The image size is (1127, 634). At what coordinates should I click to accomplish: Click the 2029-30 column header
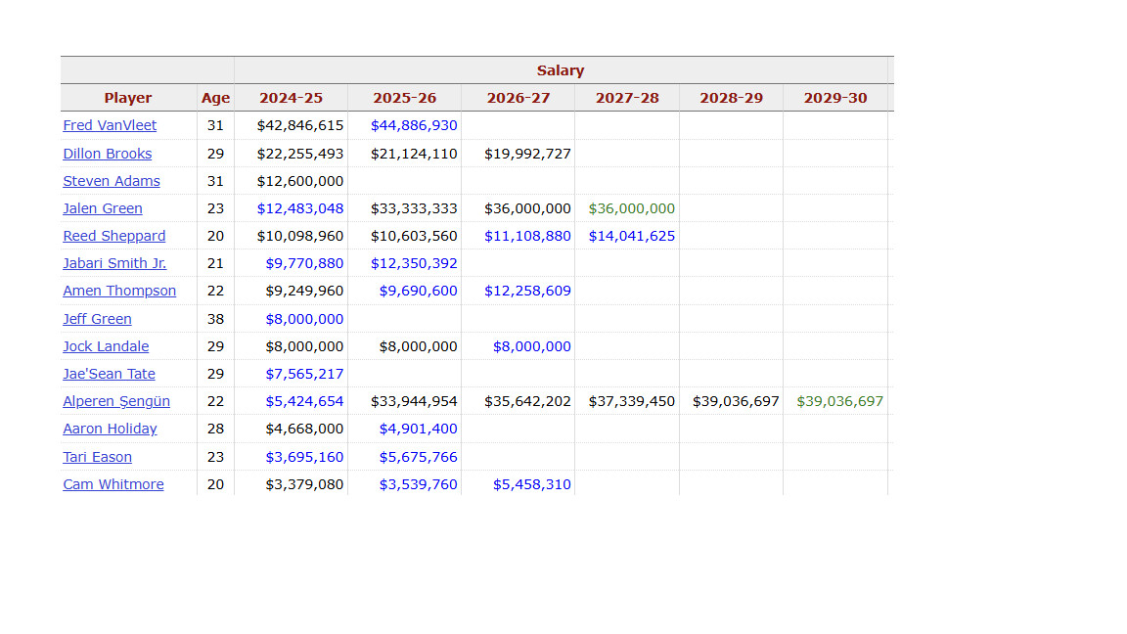[835, 98]
